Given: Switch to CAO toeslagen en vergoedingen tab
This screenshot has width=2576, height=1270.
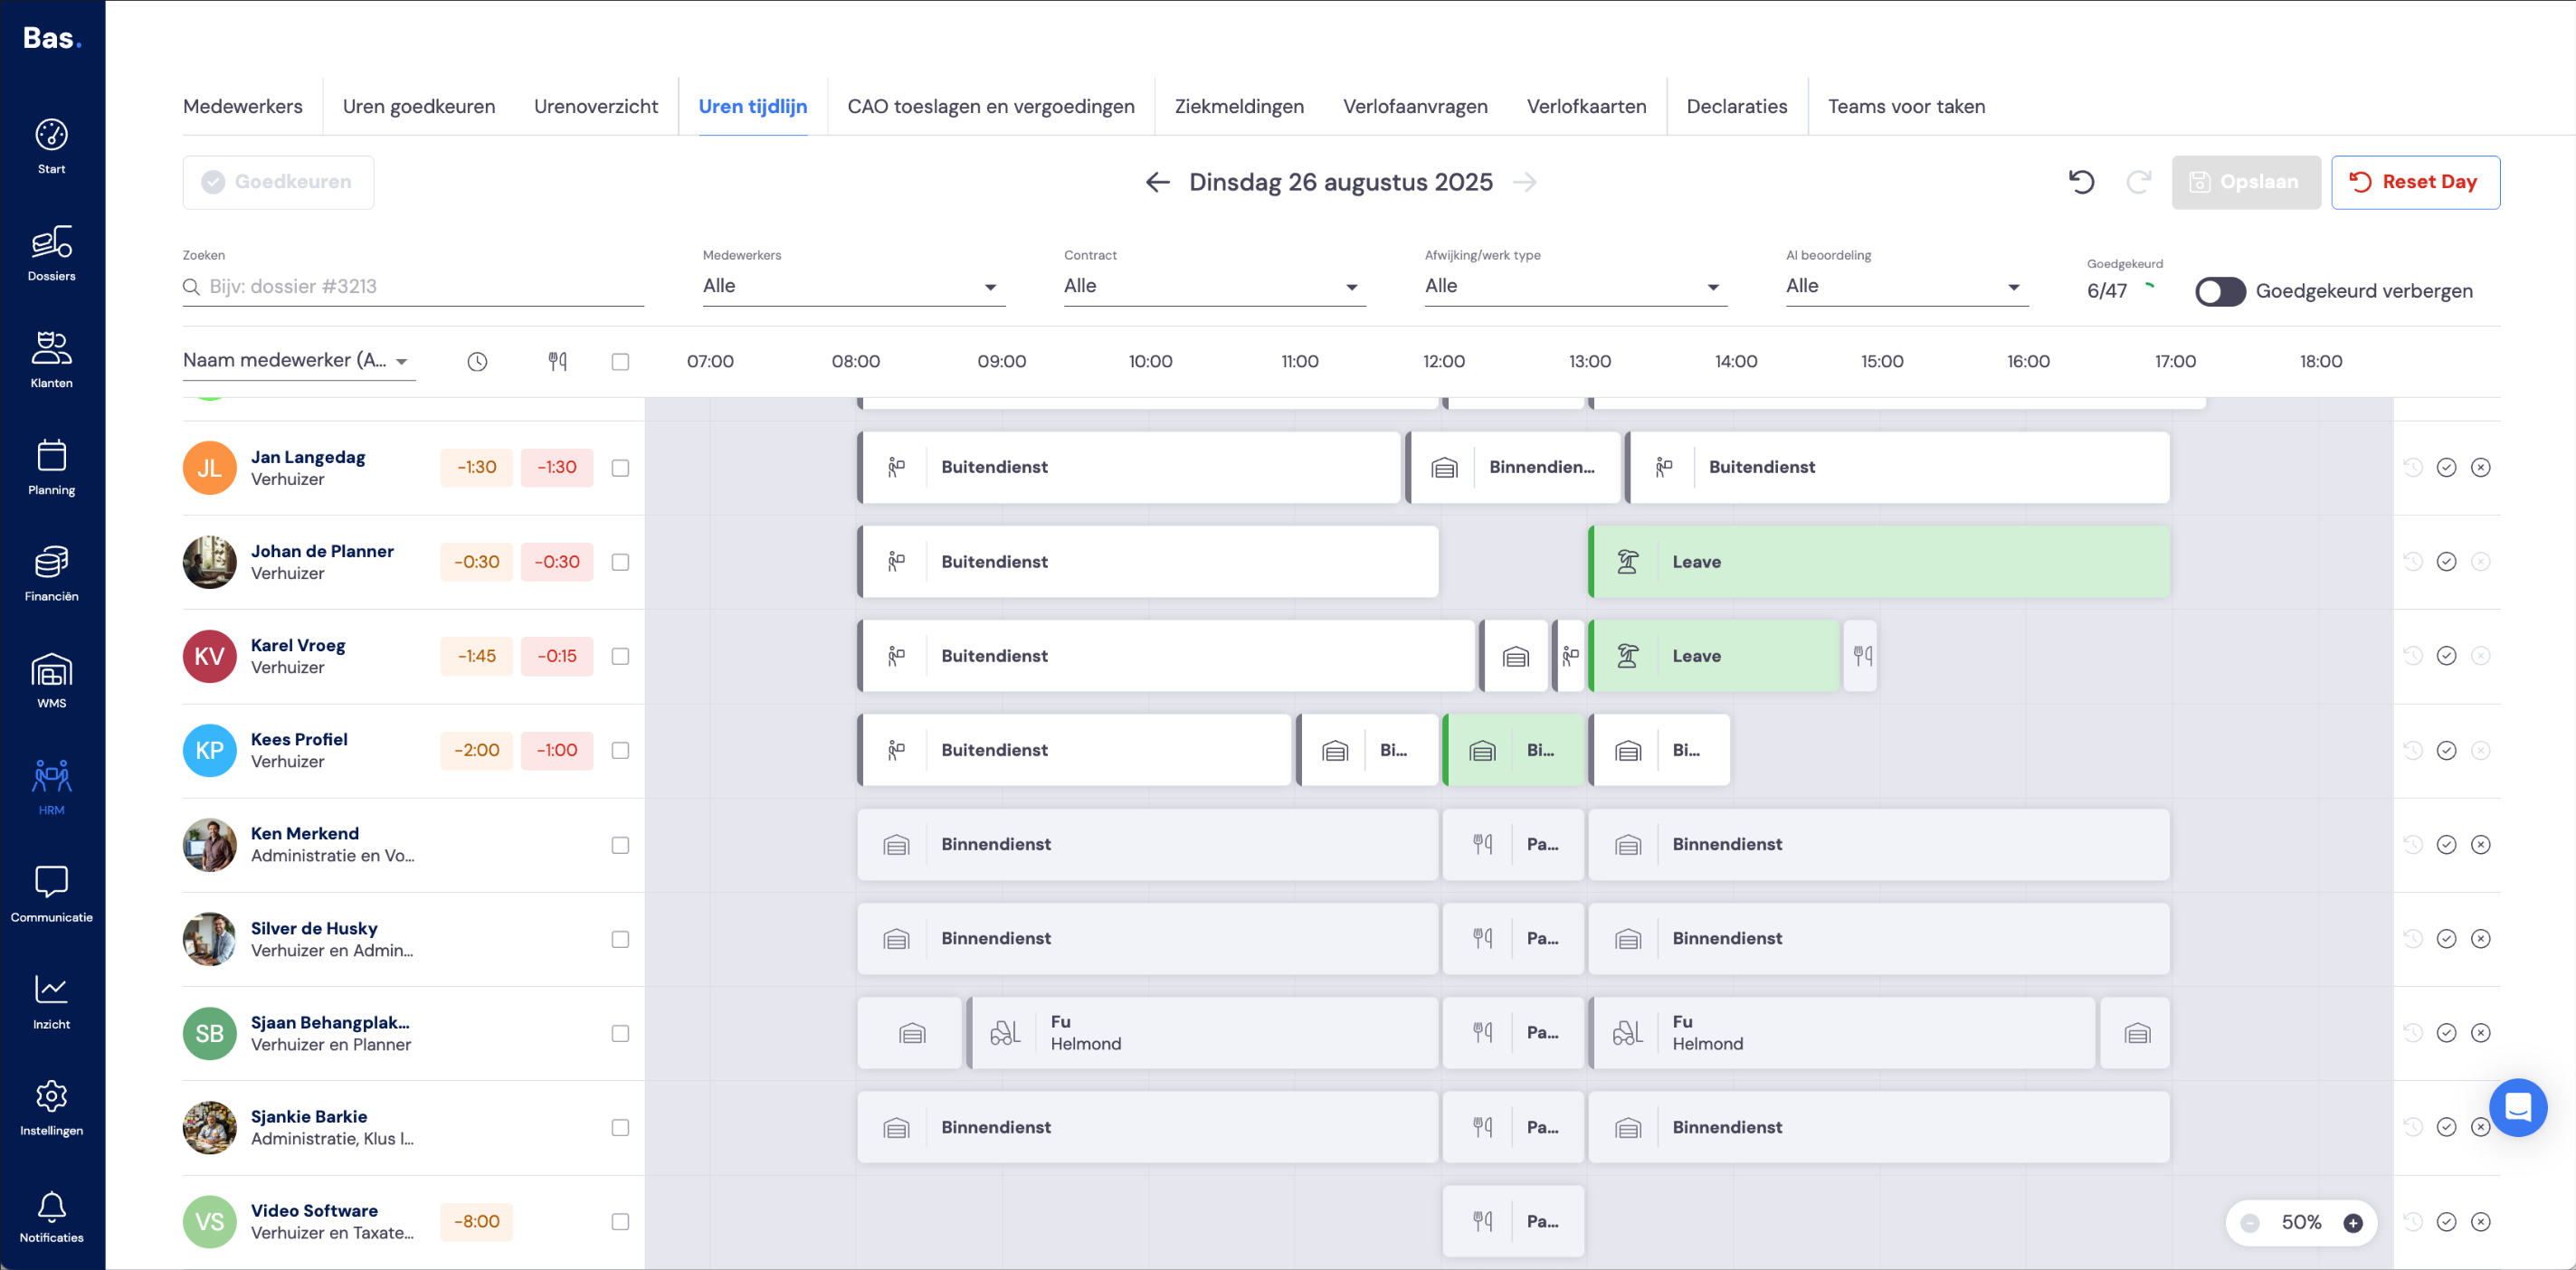Looking at the screenshot, I should click(x=990, y=106).
